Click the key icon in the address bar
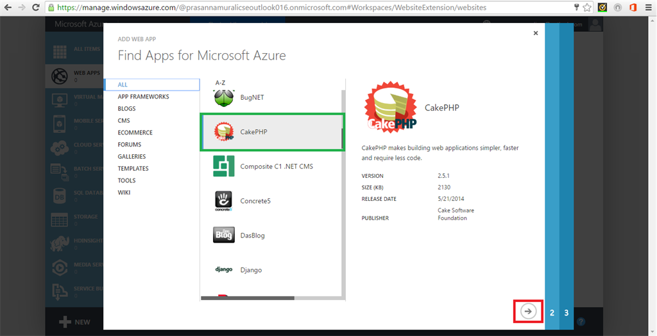This screenshot has height=336, width=657. coord(577,7)
